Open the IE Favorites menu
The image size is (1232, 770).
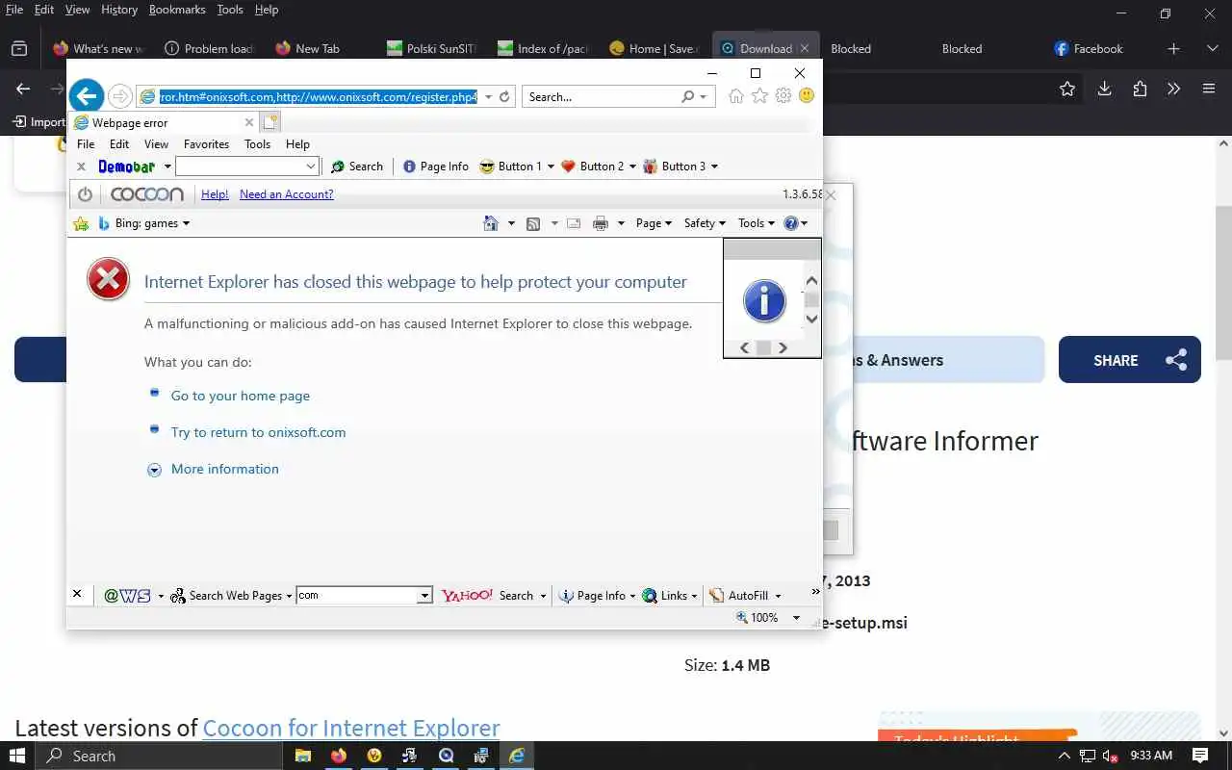tap(206, 144)
